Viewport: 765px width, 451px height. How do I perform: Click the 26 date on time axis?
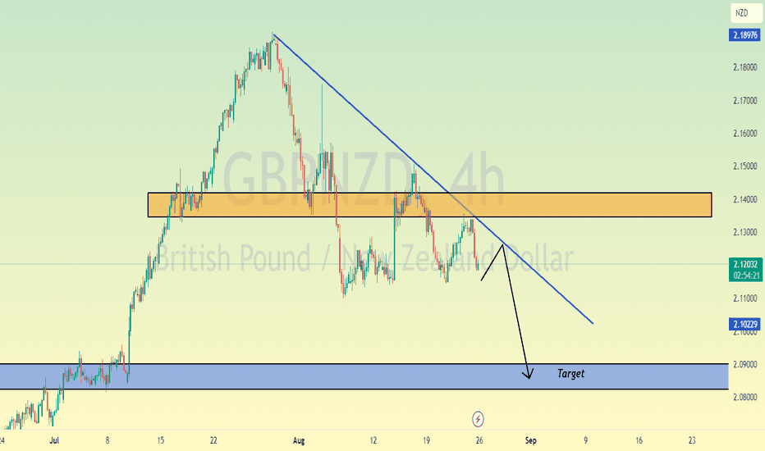point(479,441)
